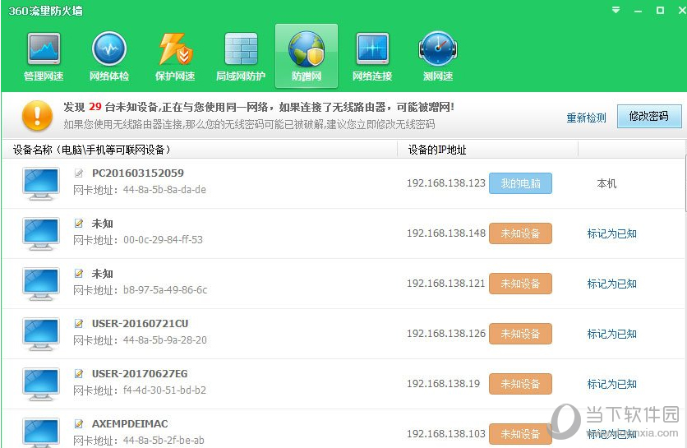Image resolution: width=687 pixels, height=448 pixels.
Task: Click IP address 192.168.138.126
Action: 446,333
